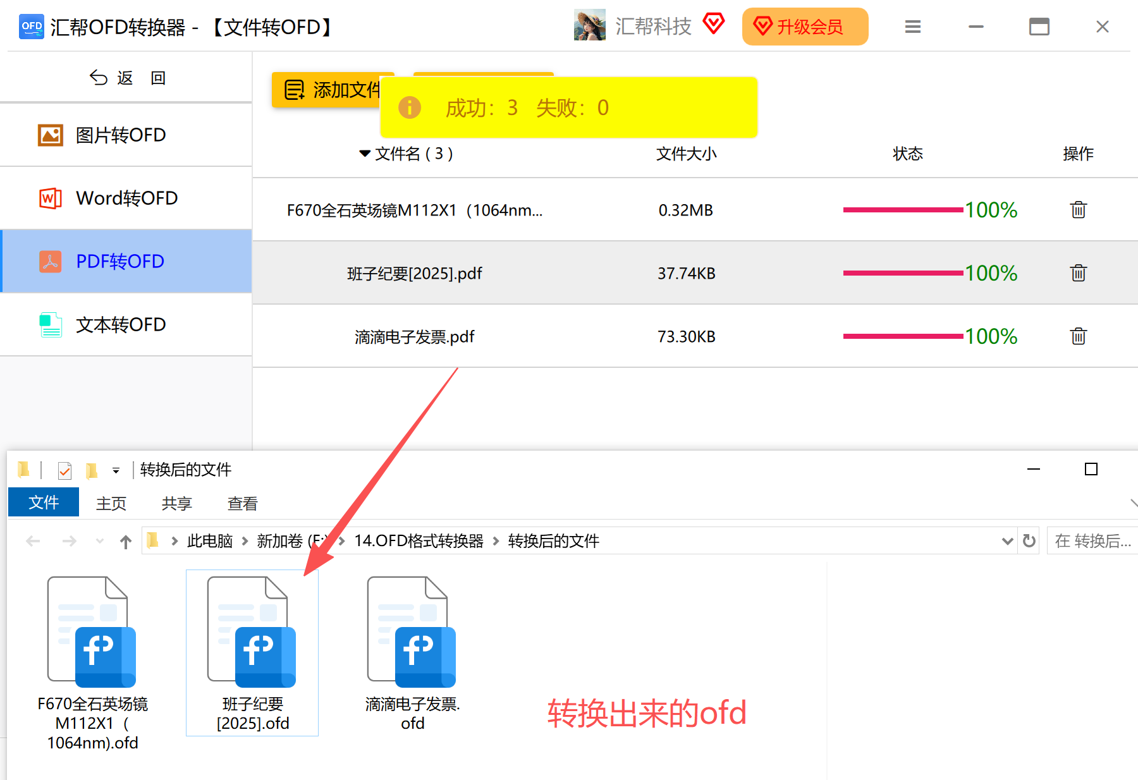Click the text file icon in sidebar
1138x780 pixels.
click(x=51, y=325)
